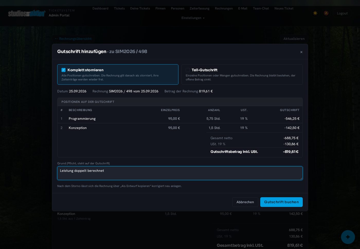Click the -819,61 € total credit value

(291, 152)
